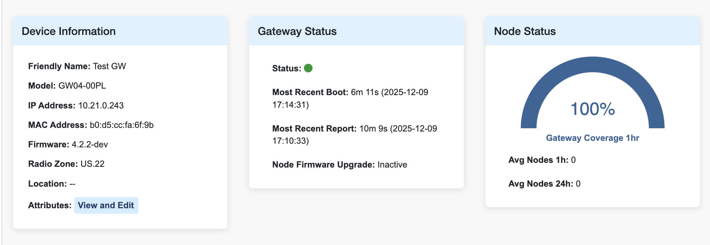Select the Gateway Status card header
The width and height of the screenshot is (710, 245).
coord(297,31)
